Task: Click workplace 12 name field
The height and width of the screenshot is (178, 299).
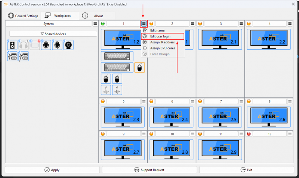Action: click(269, 134)
